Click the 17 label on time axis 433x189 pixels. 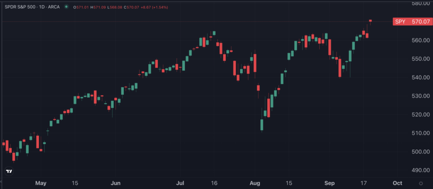click(363, 183)
